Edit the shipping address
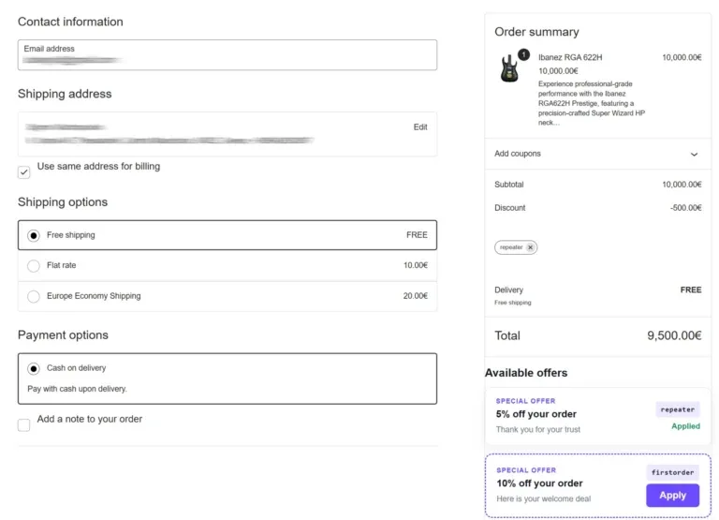Image resolution: width=719 pixels, height=520 pixels. click(x=420, y=127)
